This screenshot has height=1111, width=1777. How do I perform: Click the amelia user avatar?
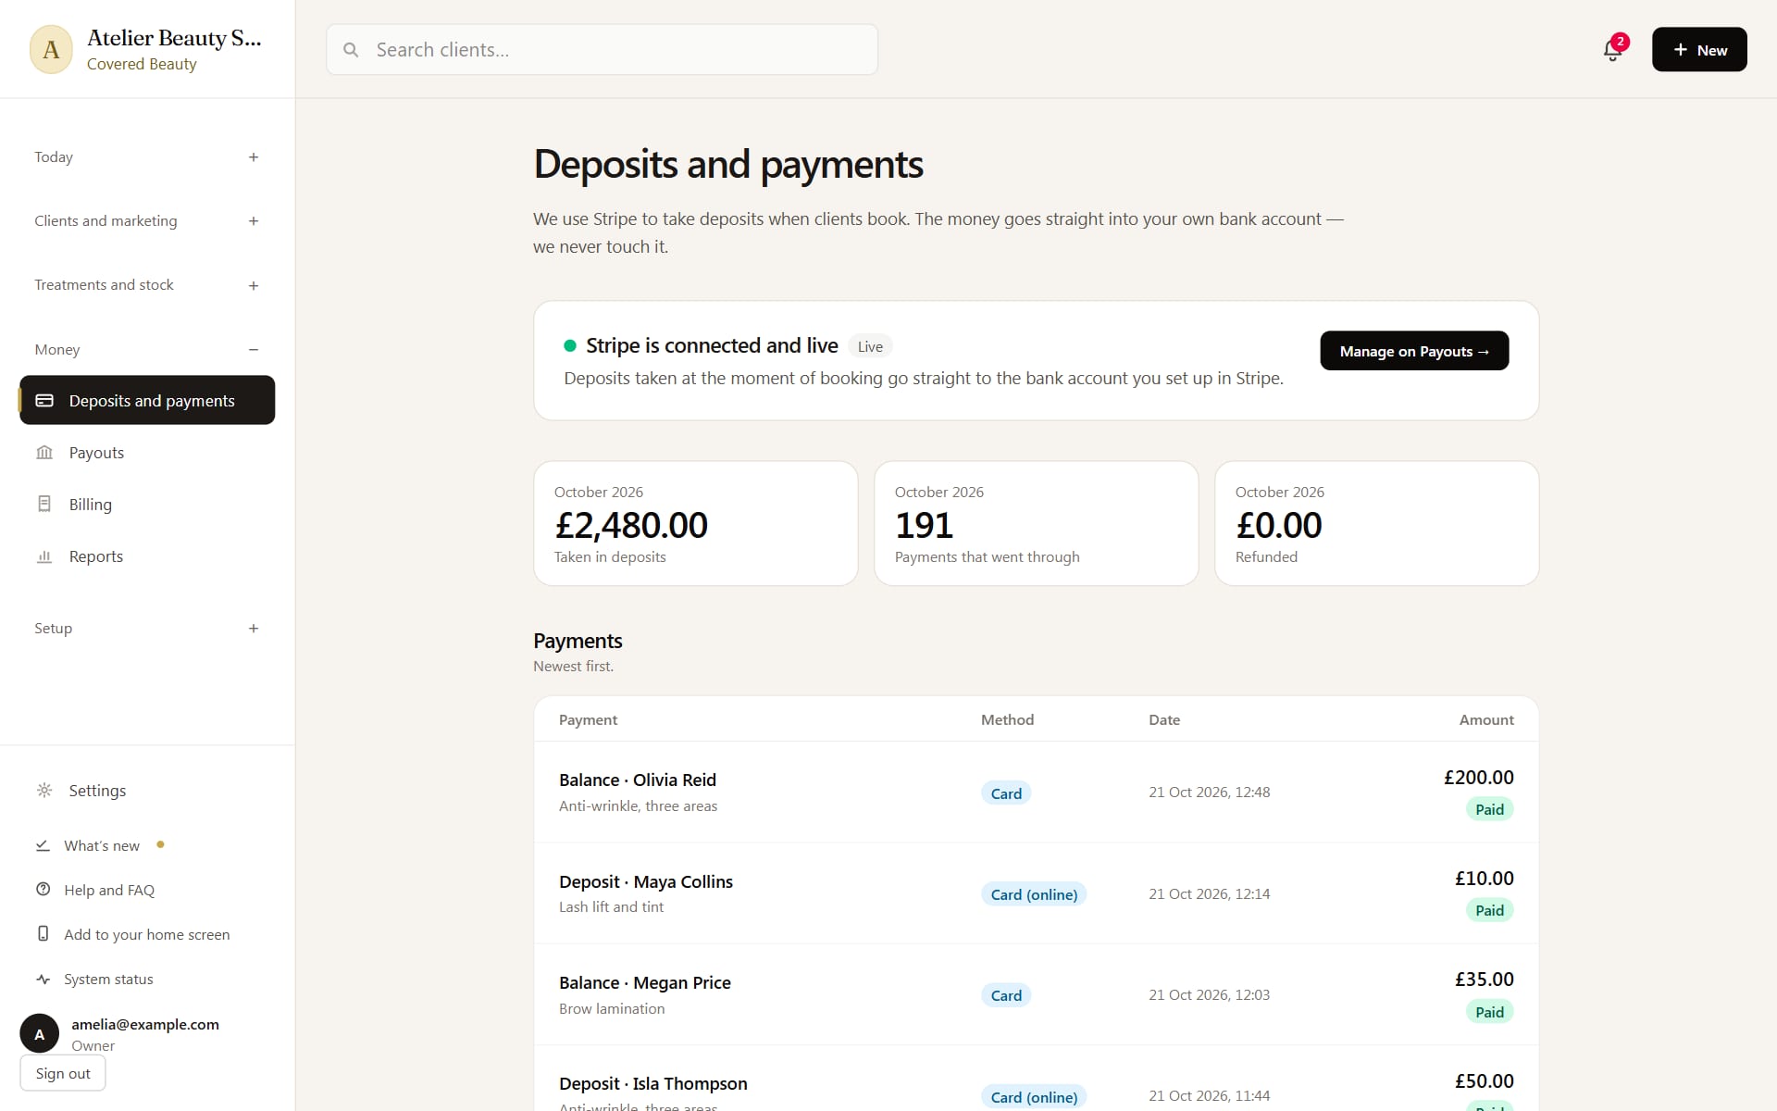point(39,1034)
